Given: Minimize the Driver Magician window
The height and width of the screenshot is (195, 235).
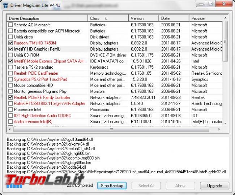Looking at the screenshot, I should 201,4.
